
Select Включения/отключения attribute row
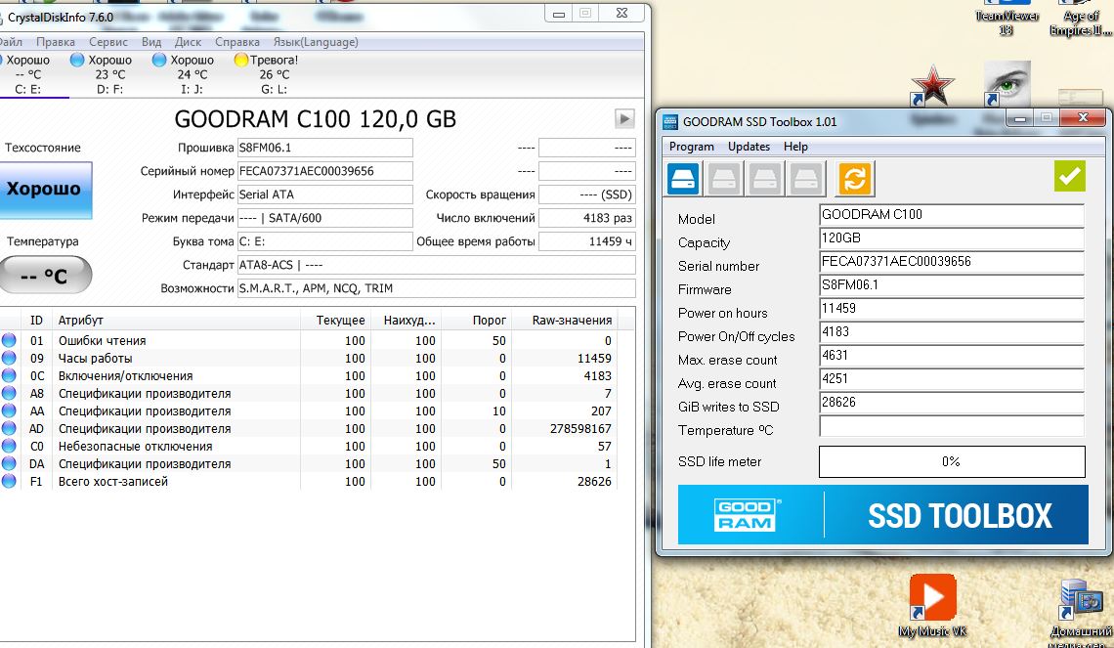[309, 375]
